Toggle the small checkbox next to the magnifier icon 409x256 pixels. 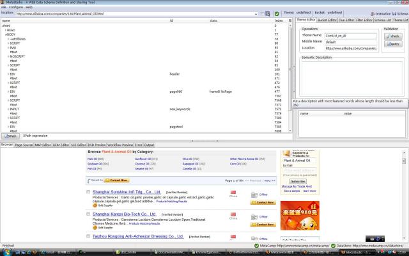pos(263,14)
